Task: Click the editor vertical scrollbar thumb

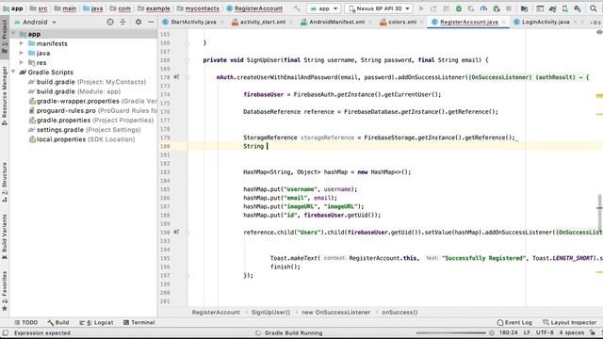Action: pos(599,212)
